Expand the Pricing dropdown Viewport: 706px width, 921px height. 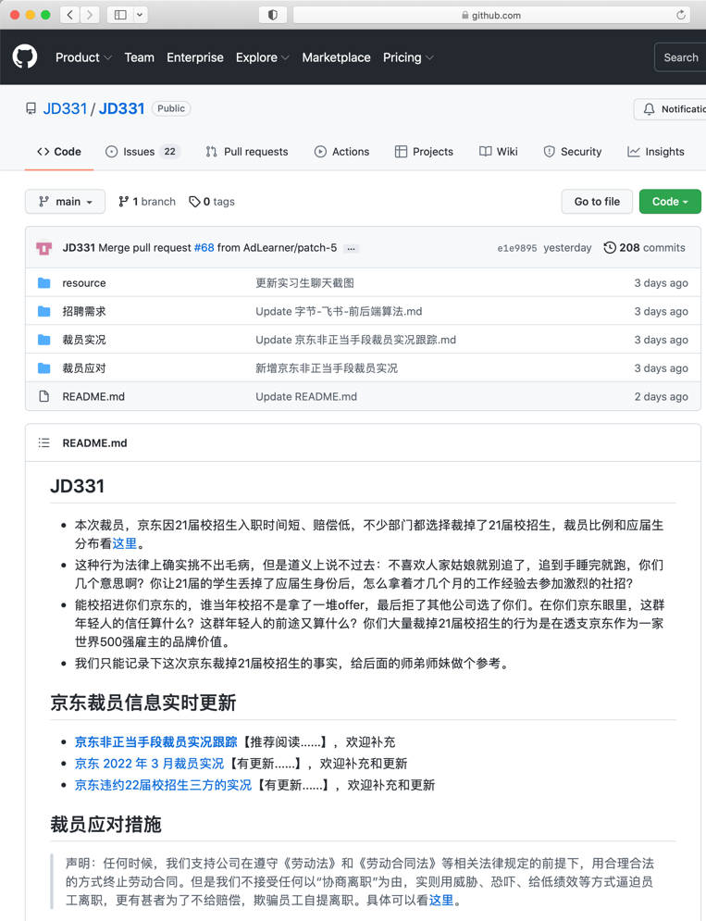coord(408,57)
